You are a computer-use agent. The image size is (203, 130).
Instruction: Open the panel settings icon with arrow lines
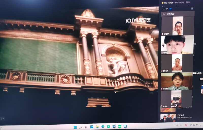point(192,9)
